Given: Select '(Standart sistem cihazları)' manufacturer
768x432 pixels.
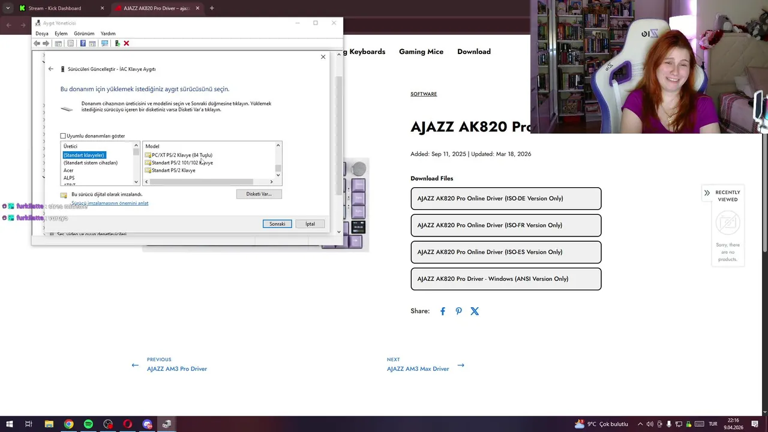Looking at the screenshot, I should coord(91,163).
